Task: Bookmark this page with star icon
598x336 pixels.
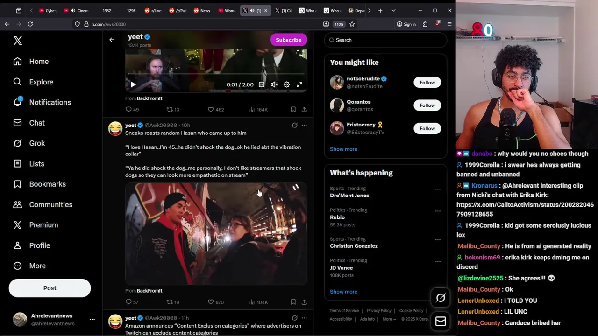Action: [x=352, y=24]
